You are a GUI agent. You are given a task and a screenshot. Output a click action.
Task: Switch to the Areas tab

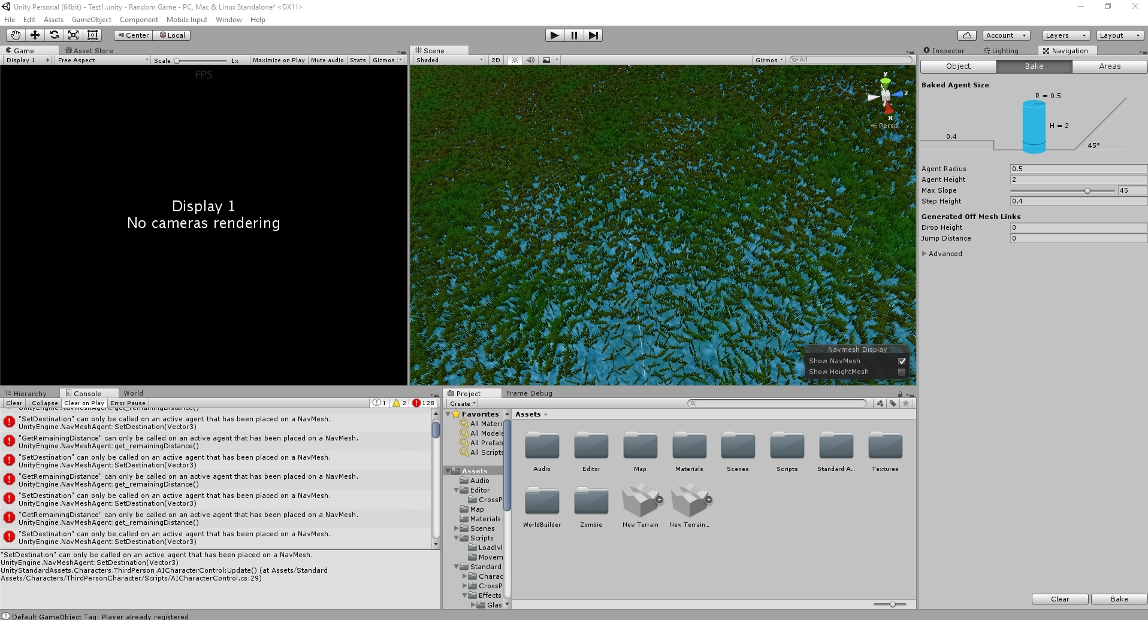point(1109,66)
